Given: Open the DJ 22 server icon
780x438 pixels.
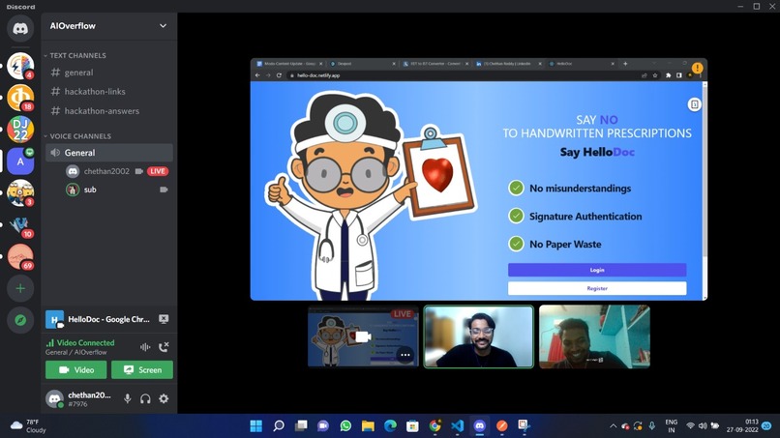Looking at the screenshot, I should pos(20,129).
